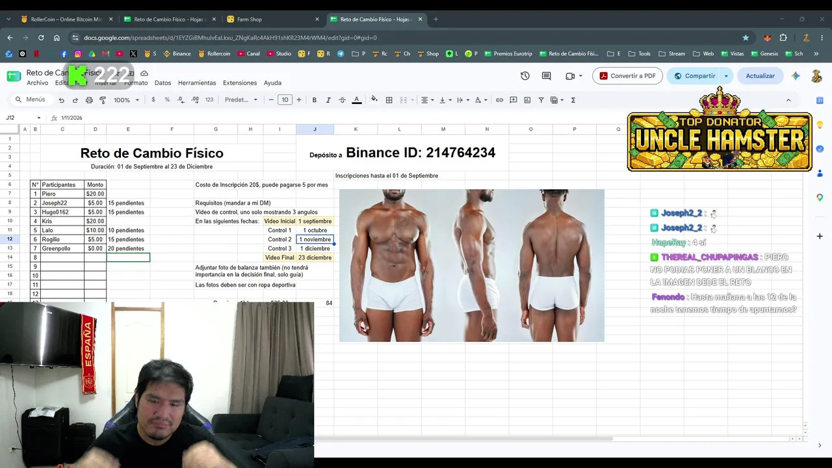Image resolution: width=832 pixels, height=468 pixels.
Task: Open the Gemini sparkle assistant
Action: [796, 76]
